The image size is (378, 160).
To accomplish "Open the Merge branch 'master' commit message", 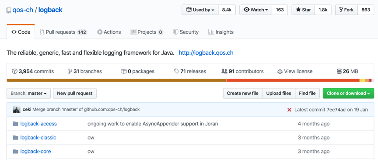I will [x=86, y=110].
